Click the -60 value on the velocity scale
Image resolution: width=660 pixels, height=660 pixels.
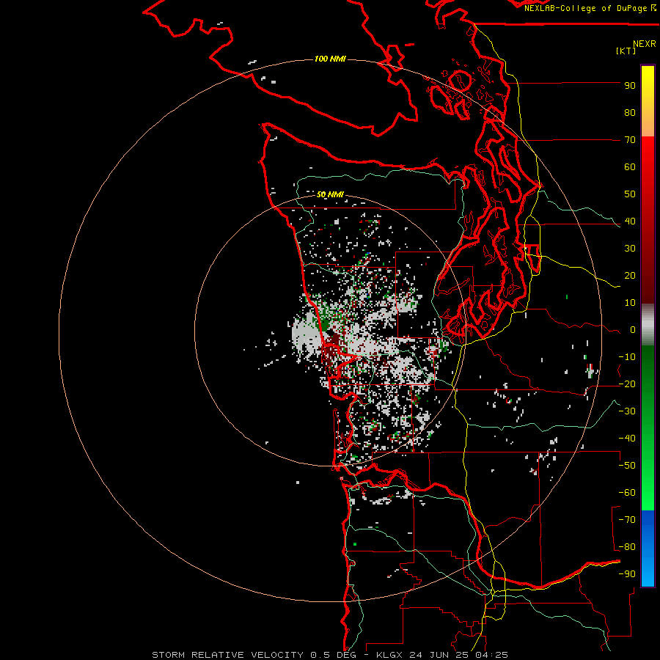(627, 493)
